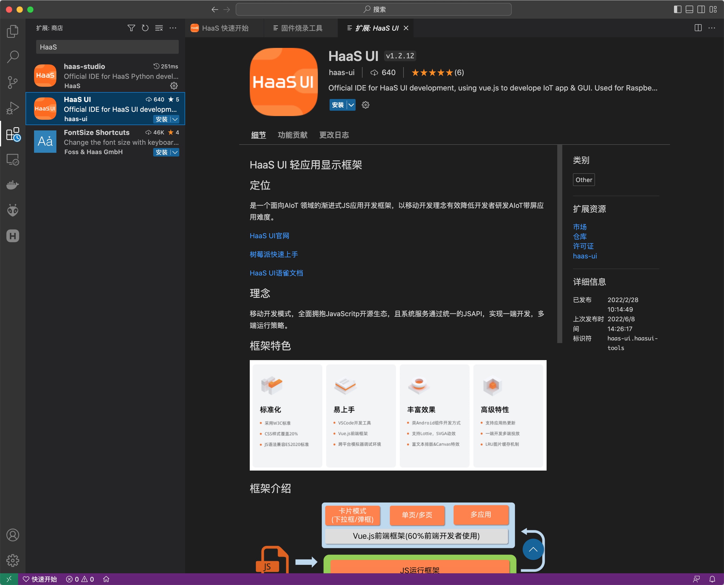This screenshot has width=724, height=585.
Task: Select the 更改日志 tab
Action: pyautogui.click(x=334, y=135)
